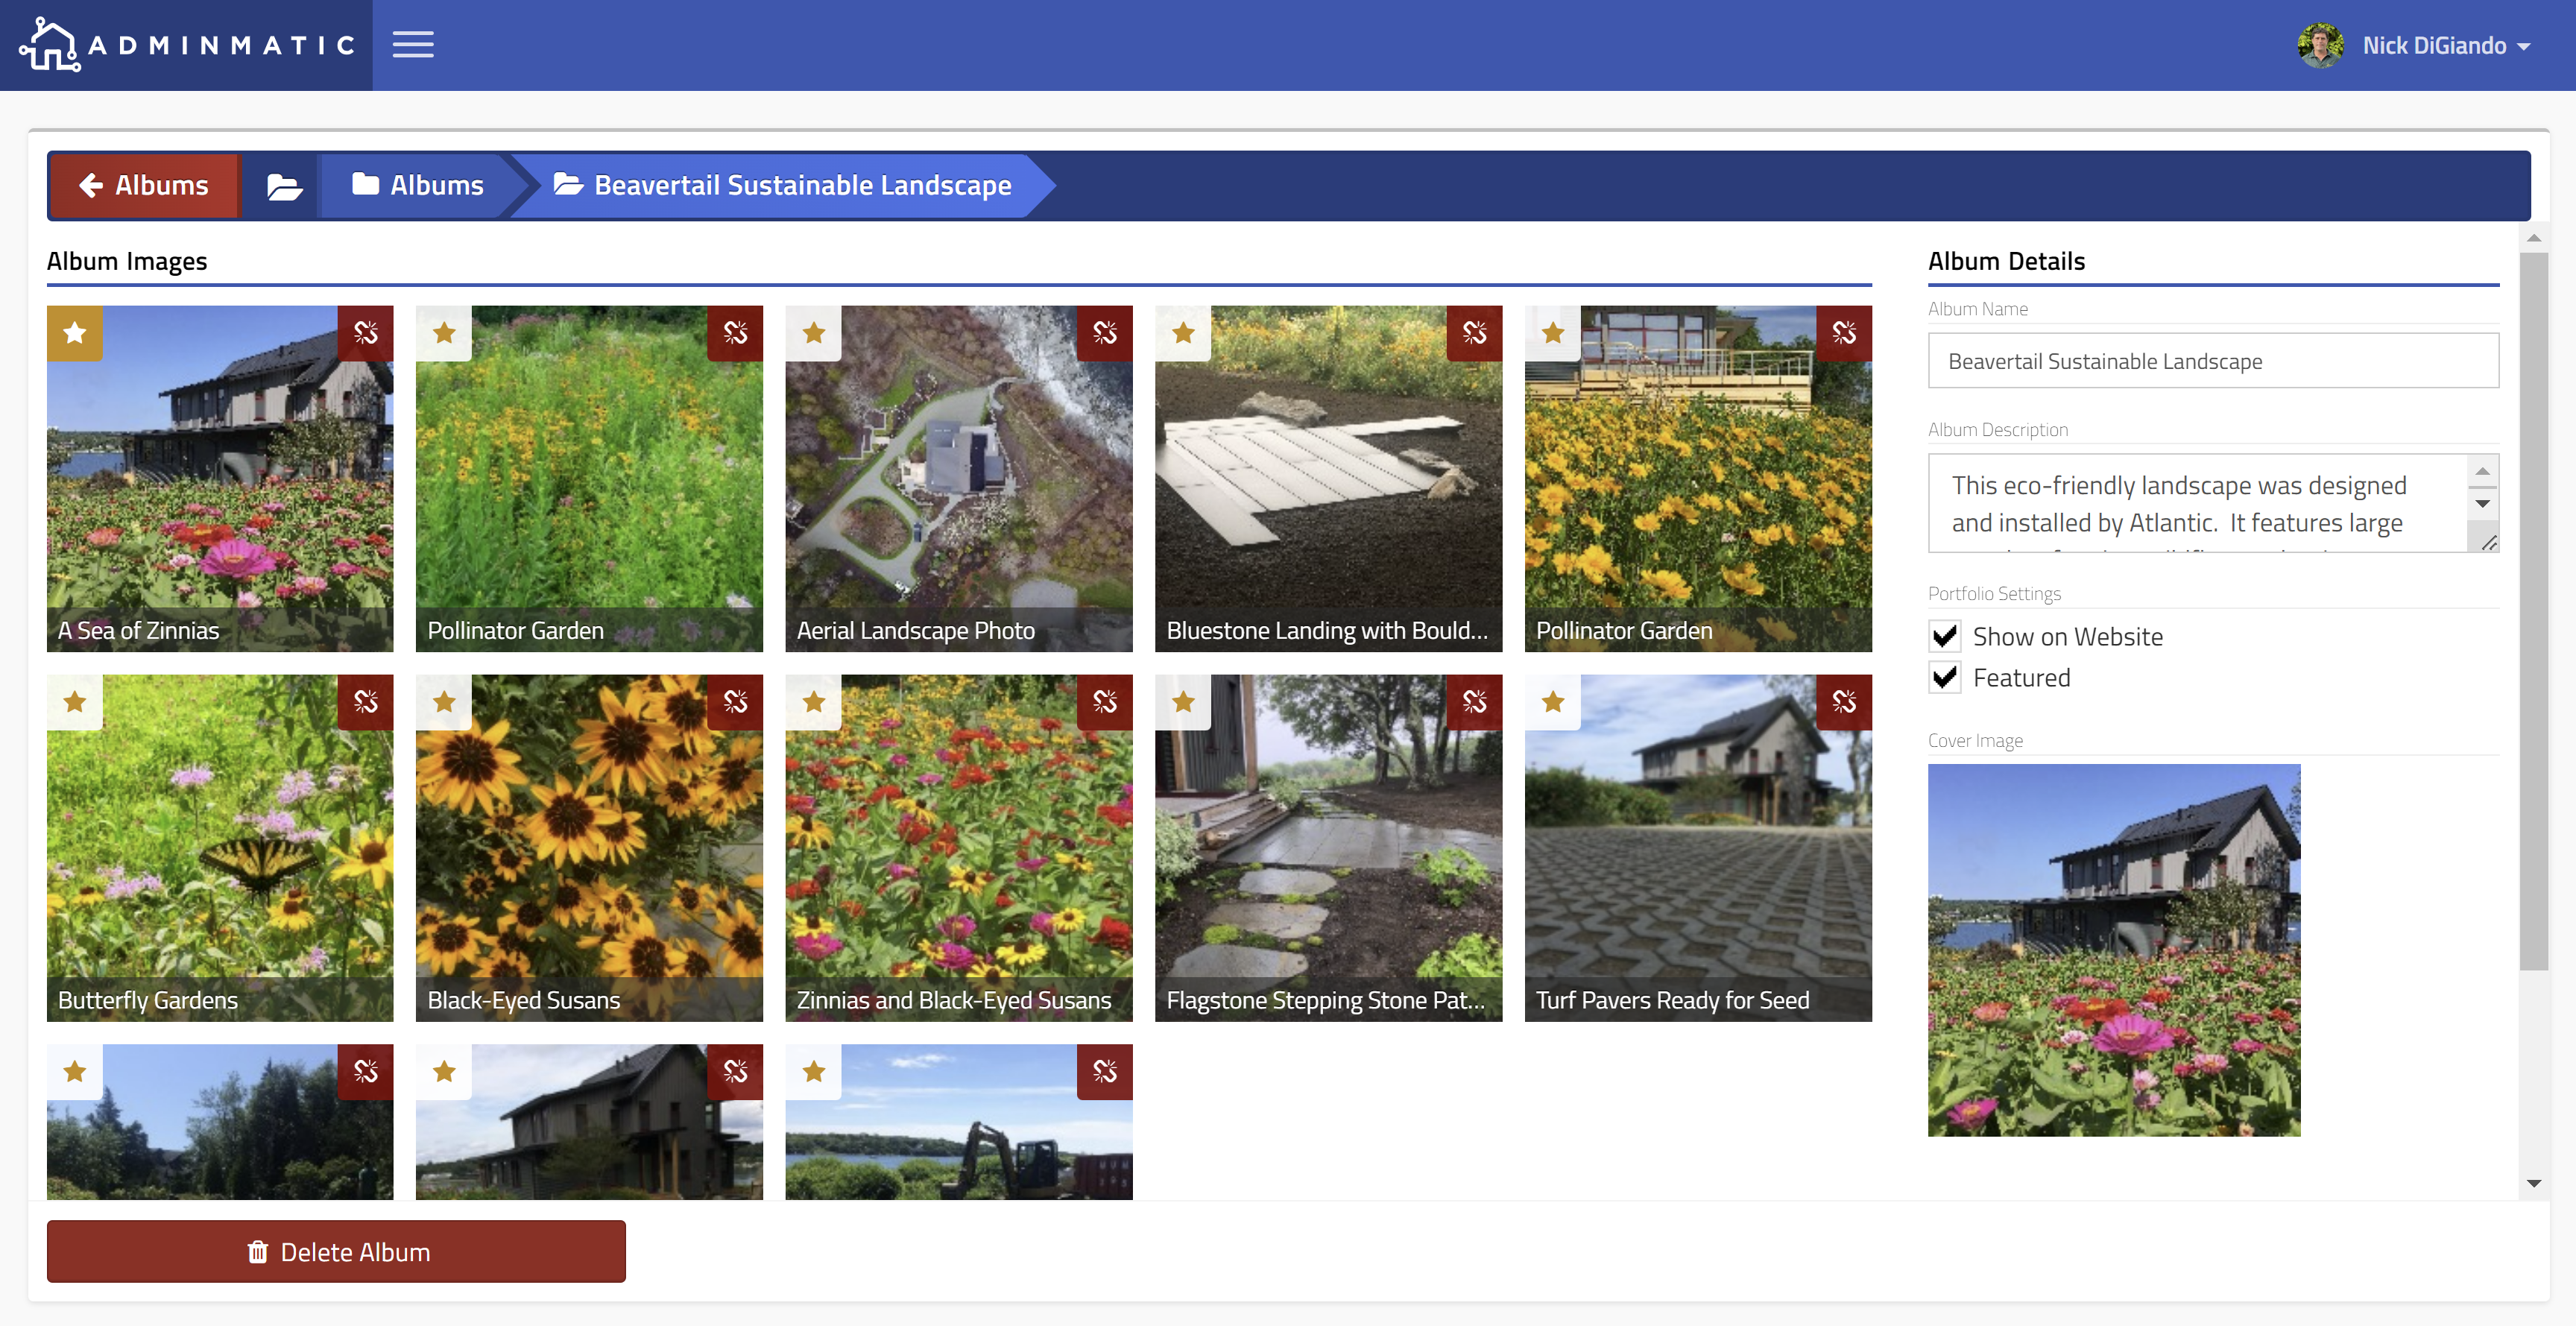
Task: Unlink the Turf Pavers Ready for Seed image
Action: 1844,702
